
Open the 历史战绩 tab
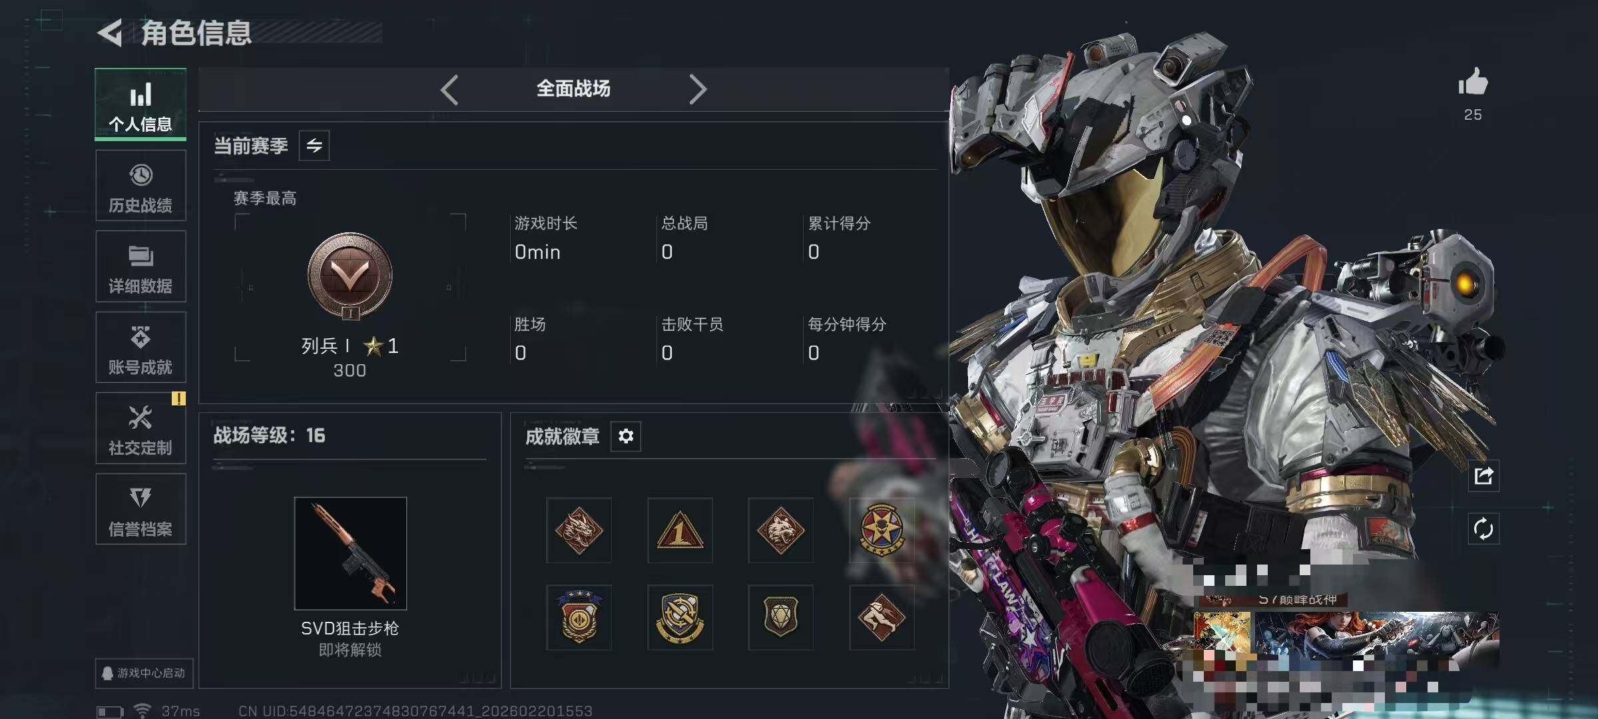[140, 186]
